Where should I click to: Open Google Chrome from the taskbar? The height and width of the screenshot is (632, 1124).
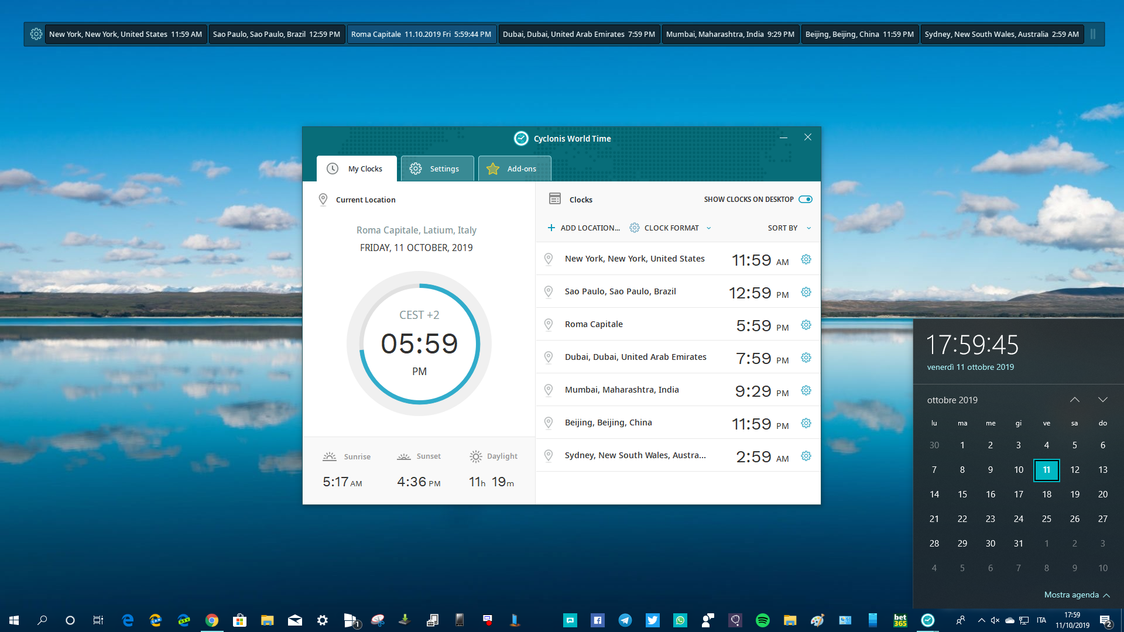(x=212, y=620)
